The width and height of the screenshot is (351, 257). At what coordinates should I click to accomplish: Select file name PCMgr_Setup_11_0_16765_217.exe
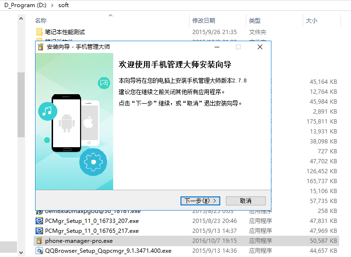coord(92,231)
